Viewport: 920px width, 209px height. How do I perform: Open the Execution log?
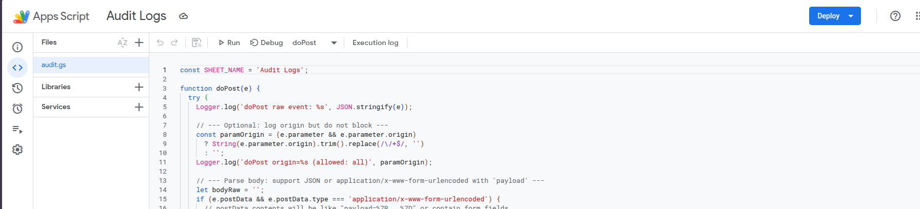click(x=375, y=43)
